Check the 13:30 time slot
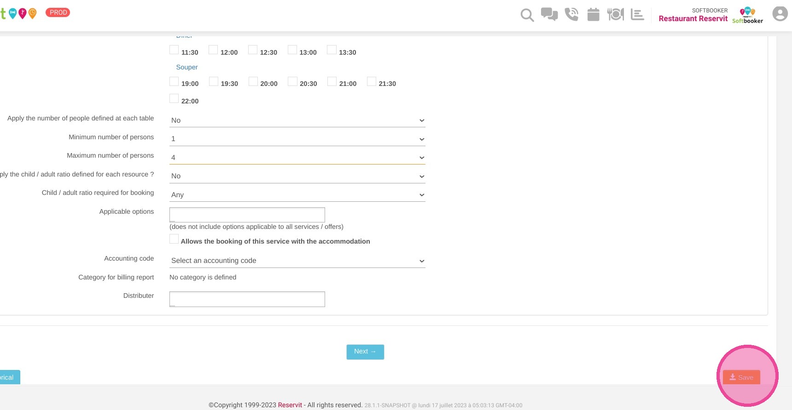 (x=332, y=50)
